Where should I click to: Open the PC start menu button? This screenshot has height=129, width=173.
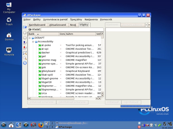(x=4, y=125)
